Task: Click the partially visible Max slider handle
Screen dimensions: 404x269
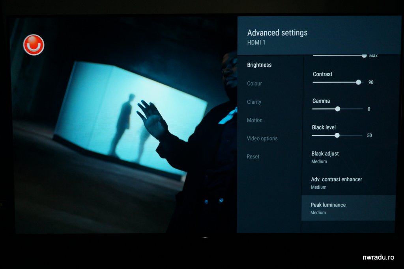Action: click(364, 56)
